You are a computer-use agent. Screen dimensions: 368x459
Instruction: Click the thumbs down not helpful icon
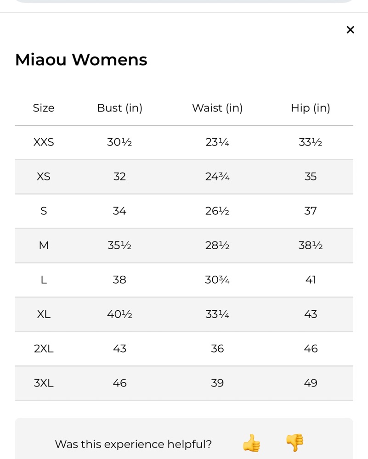point(295,442)
